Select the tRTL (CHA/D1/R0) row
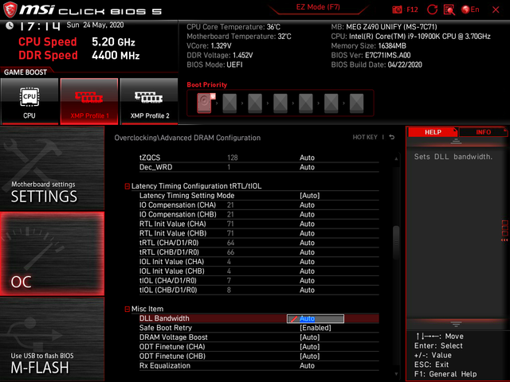Screen dimensions: 510x382 coord(259,243)
